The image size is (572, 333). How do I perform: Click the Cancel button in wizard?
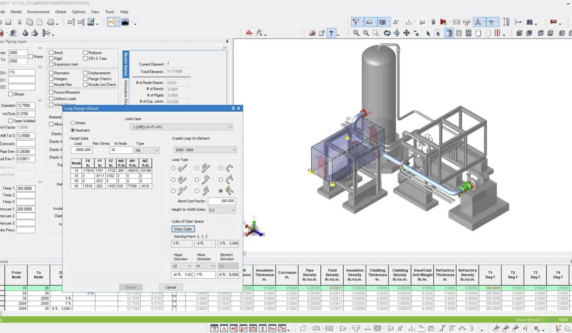click(x=171, y=287)
